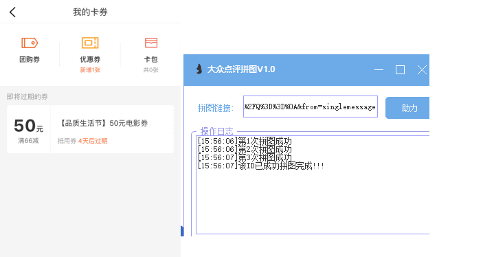Viewport: 483px width, 257px height.
Task: Select log line 第3次拼图成功
Action: [x=245, y=158]
